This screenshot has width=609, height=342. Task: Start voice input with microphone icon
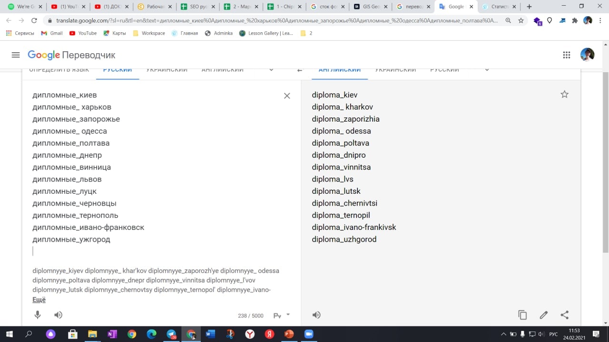pyautogui.click(x=38, y=315)
